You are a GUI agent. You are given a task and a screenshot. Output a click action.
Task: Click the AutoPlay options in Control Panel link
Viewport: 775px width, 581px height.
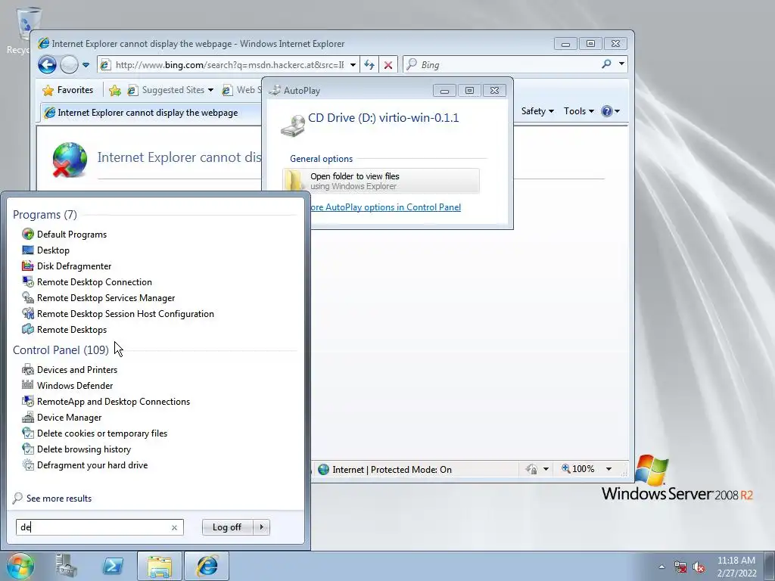(385, 207)
